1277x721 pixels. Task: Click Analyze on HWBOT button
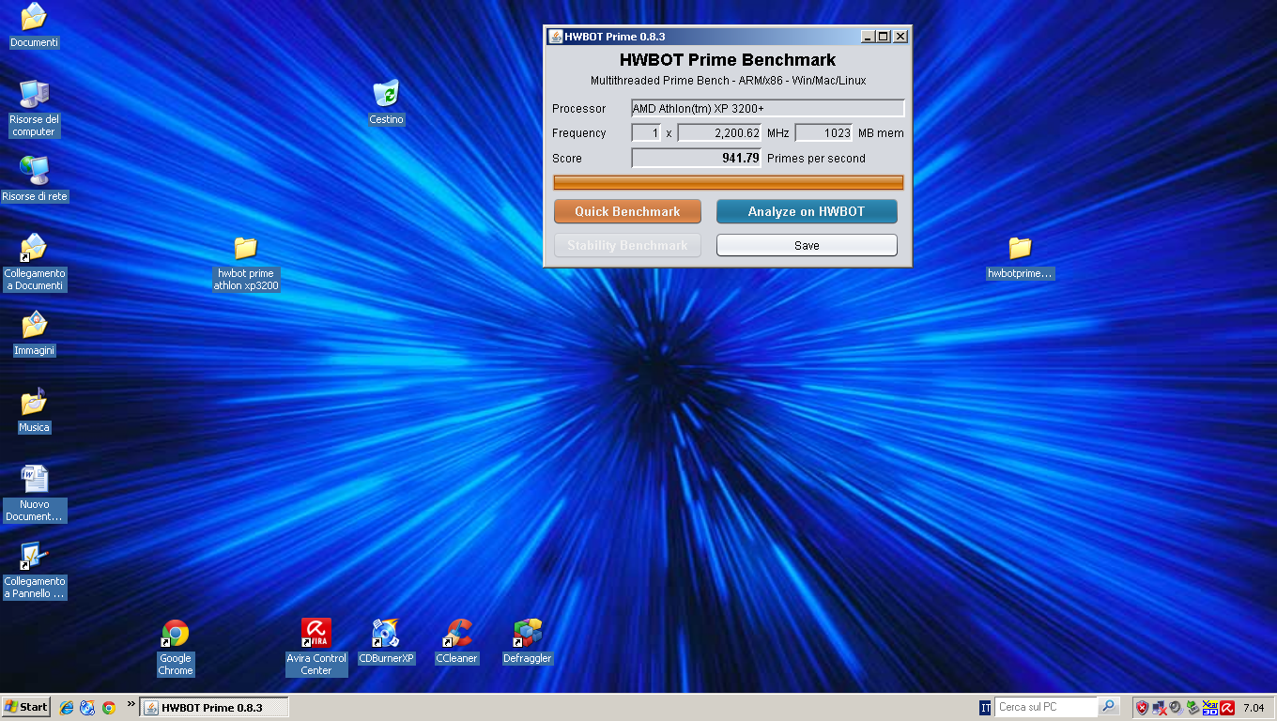[807, 211]
